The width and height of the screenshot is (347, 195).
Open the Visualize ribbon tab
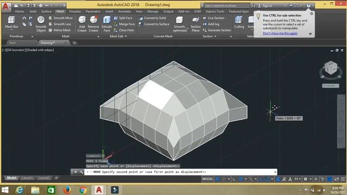[x=75, y=11]
